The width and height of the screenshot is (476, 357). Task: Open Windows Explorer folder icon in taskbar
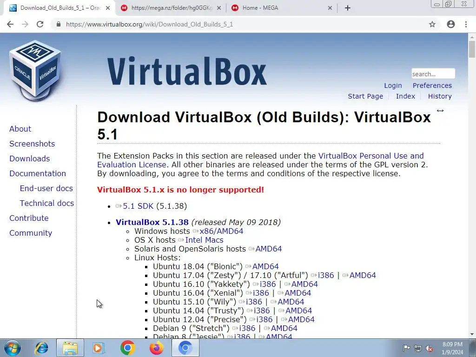(70, 348)
